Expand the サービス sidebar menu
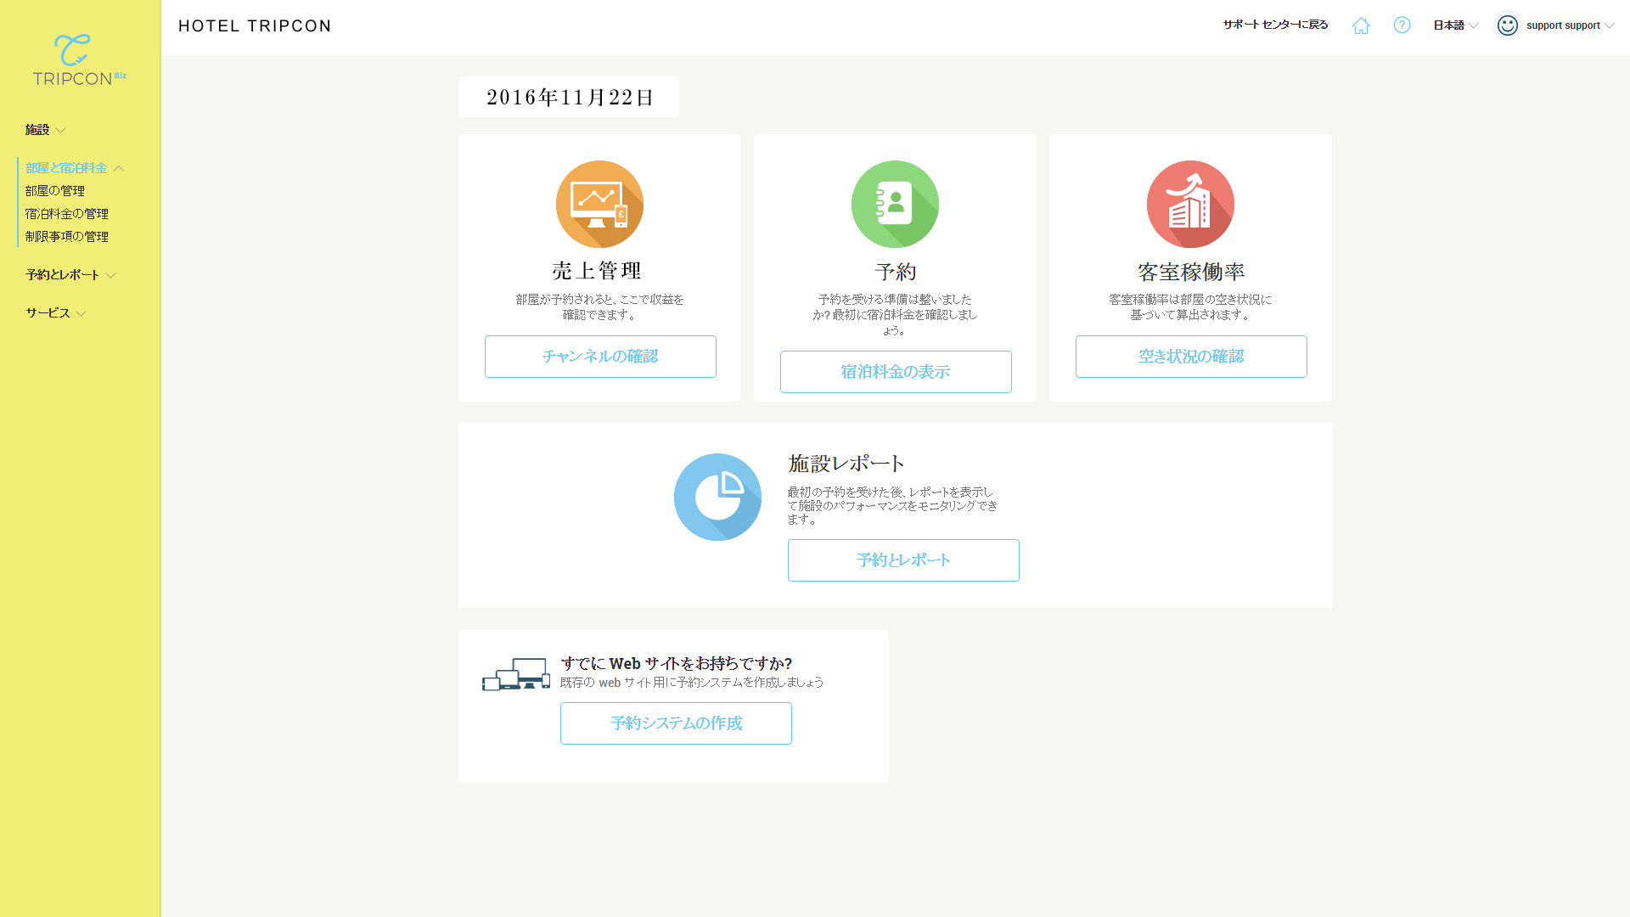 56,313
